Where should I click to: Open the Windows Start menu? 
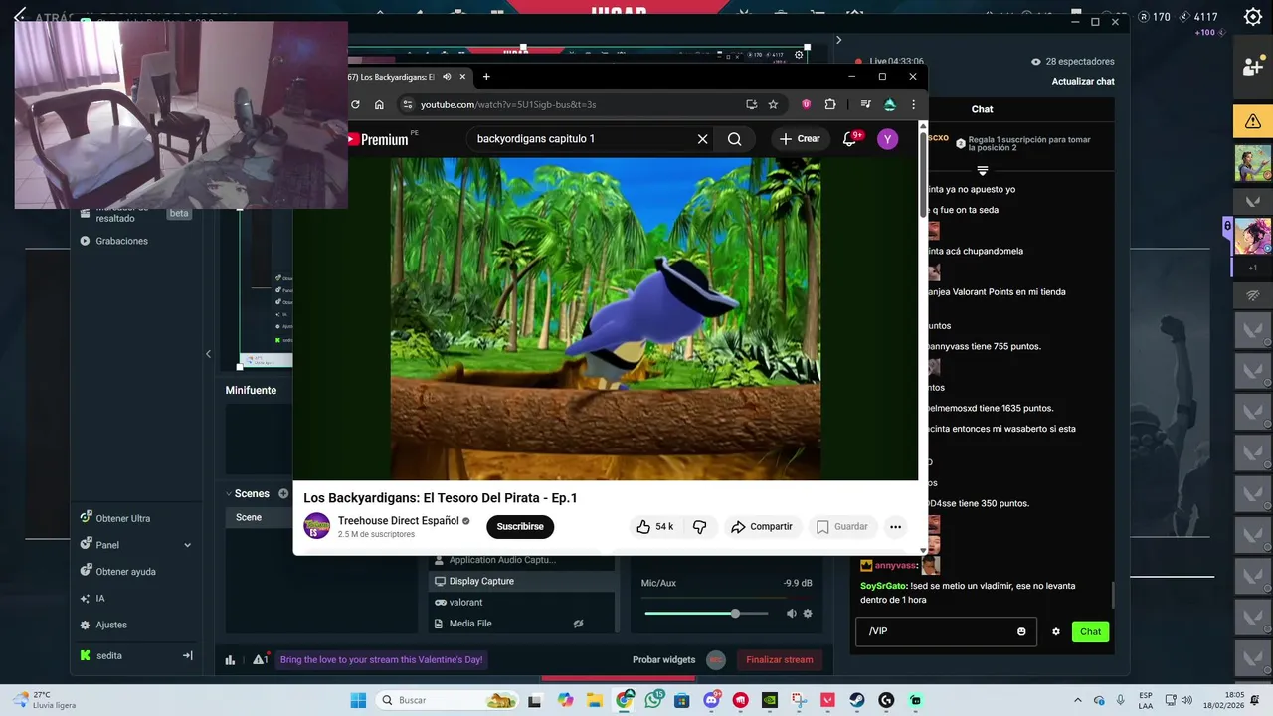(358, 700)
